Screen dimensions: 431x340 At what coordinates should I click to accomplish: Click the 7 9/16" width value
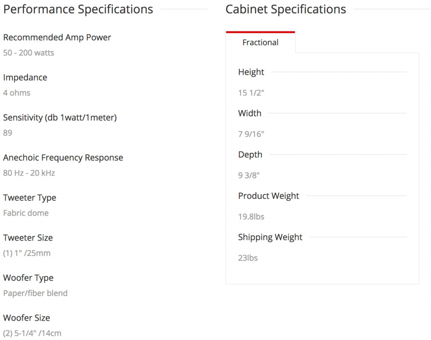pyautogui.click(x=251, y=134)
